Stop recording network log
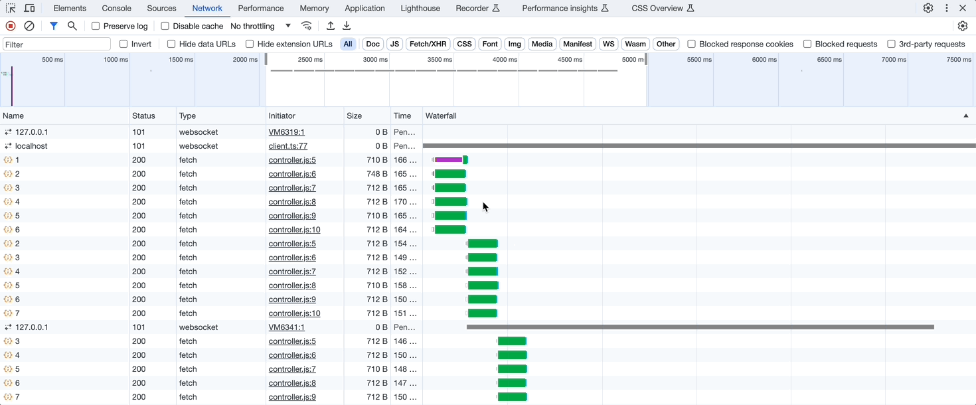The width and height of the screenshot is (976, 405). 11,26
